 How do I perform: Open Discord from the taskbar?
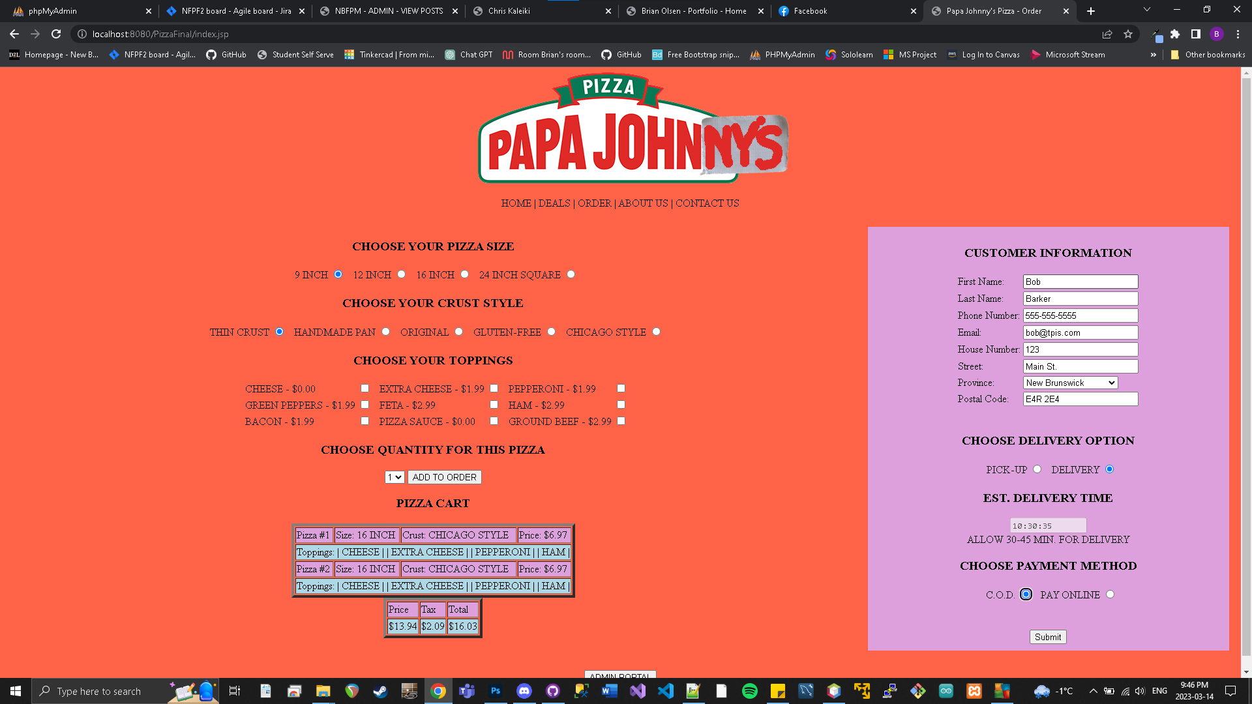(524, 691)
